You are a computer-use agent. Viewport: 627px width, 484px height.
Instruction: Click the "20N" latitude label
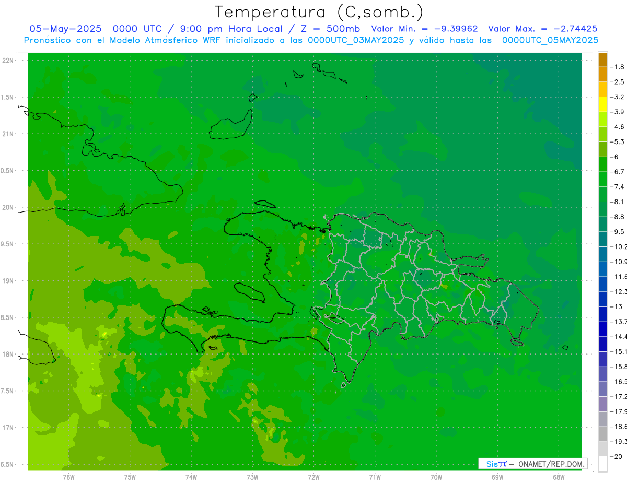point(8,207)
